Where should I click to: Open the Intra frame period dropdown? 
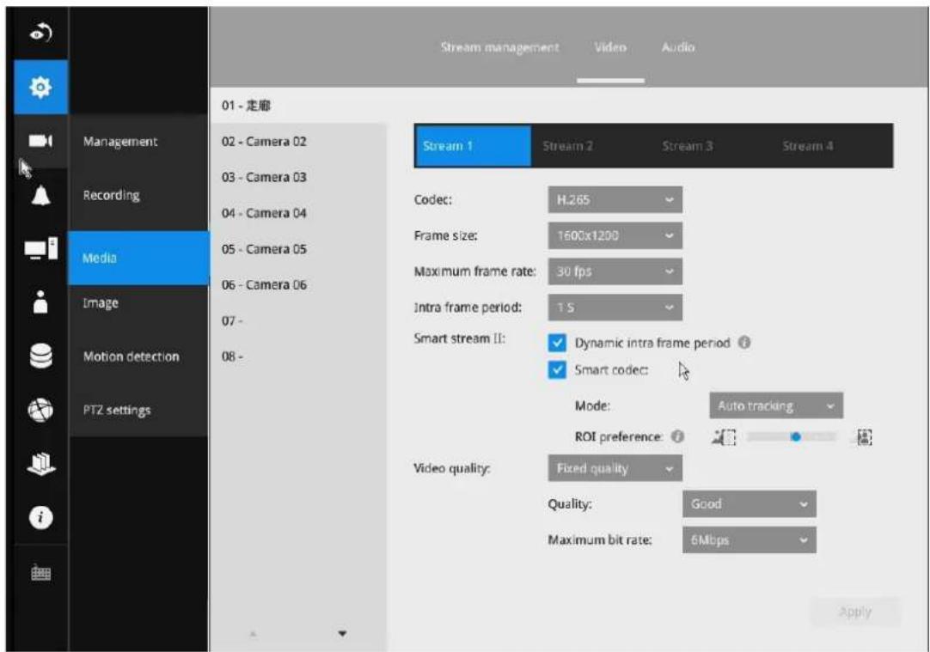[615, 308]
